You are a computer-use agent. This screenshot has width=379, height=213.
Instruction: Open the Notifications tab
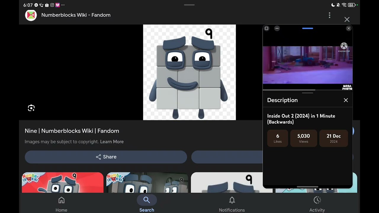click(232, 204)
